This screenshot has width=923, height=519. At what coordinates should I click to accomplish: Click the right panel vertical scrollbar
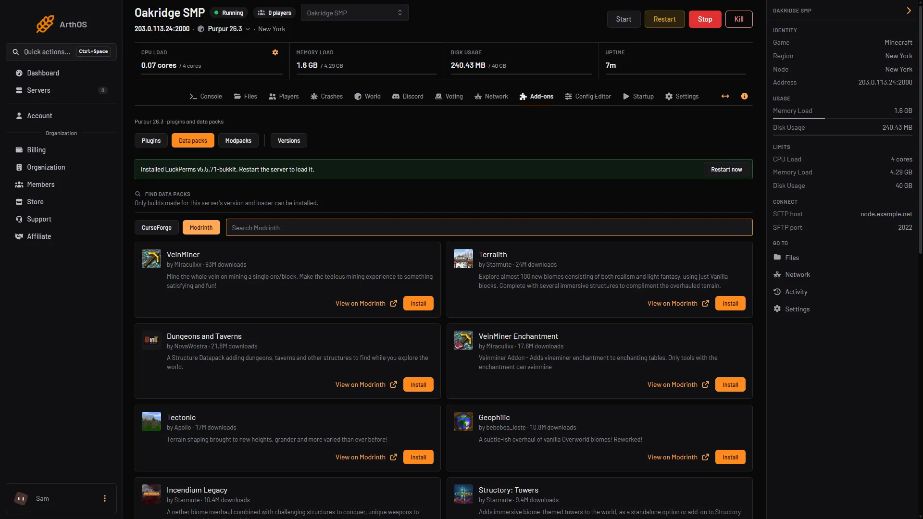tap(920, 130)
